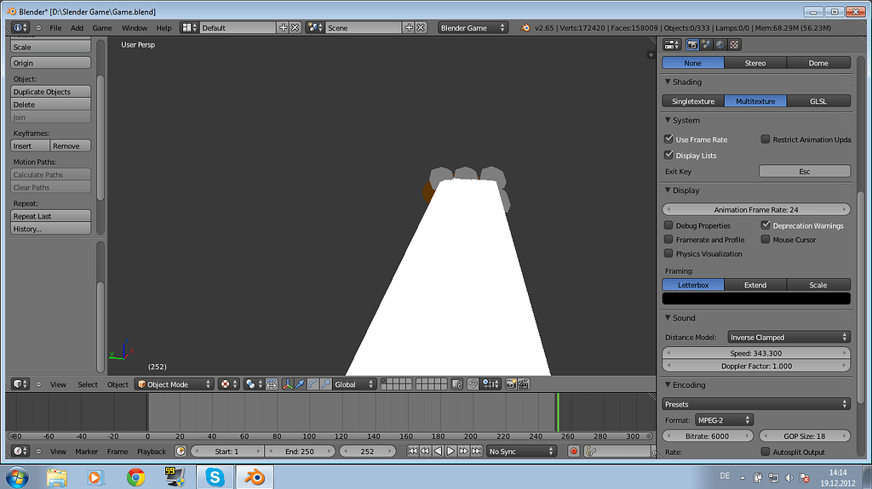Open the Help menu
Image resolution: width=872 pixels, height=489 pixels.
pyautogui.click(x=163, y=28)
